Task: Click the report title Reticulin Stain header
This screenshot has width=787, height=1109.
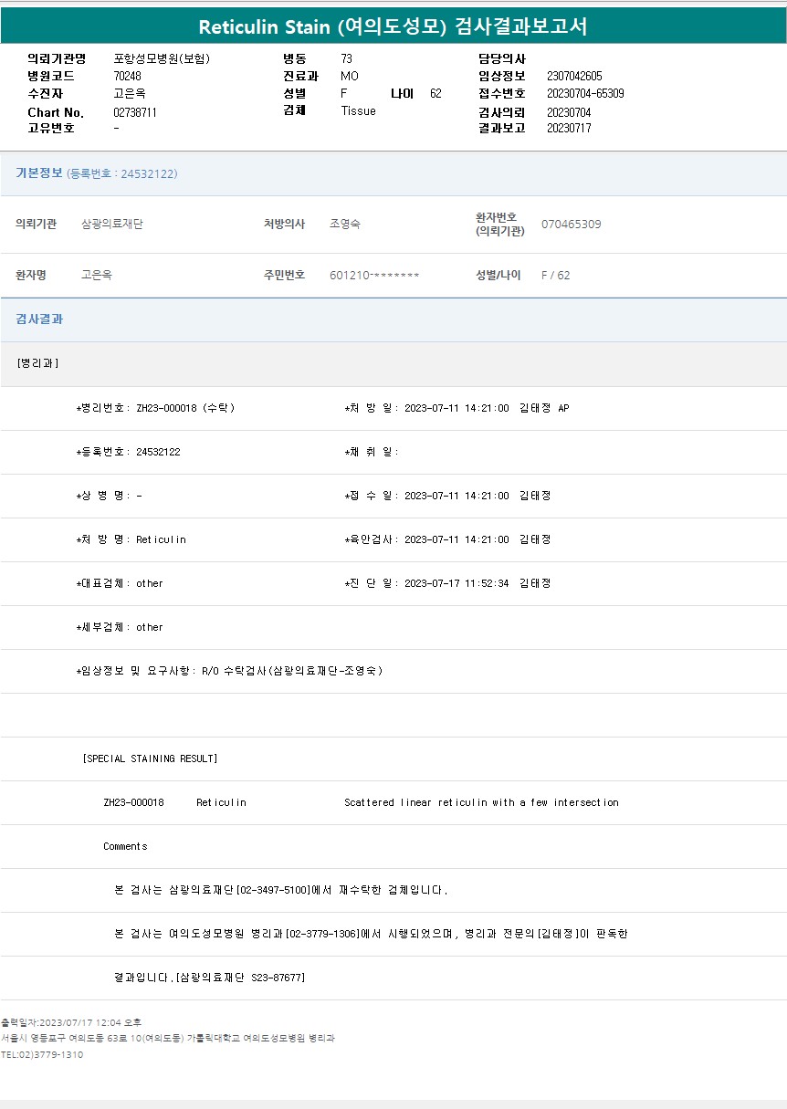Action: [x=393, y=26]
